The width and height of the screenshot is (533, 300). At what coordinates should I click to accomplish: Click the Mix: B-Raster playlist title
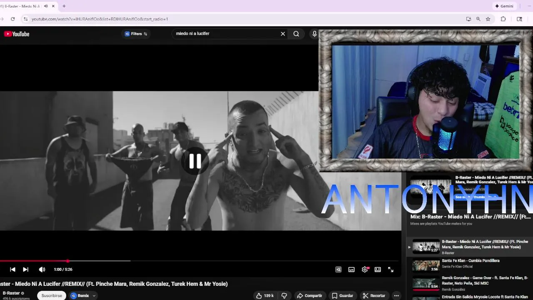pos(471,217)
